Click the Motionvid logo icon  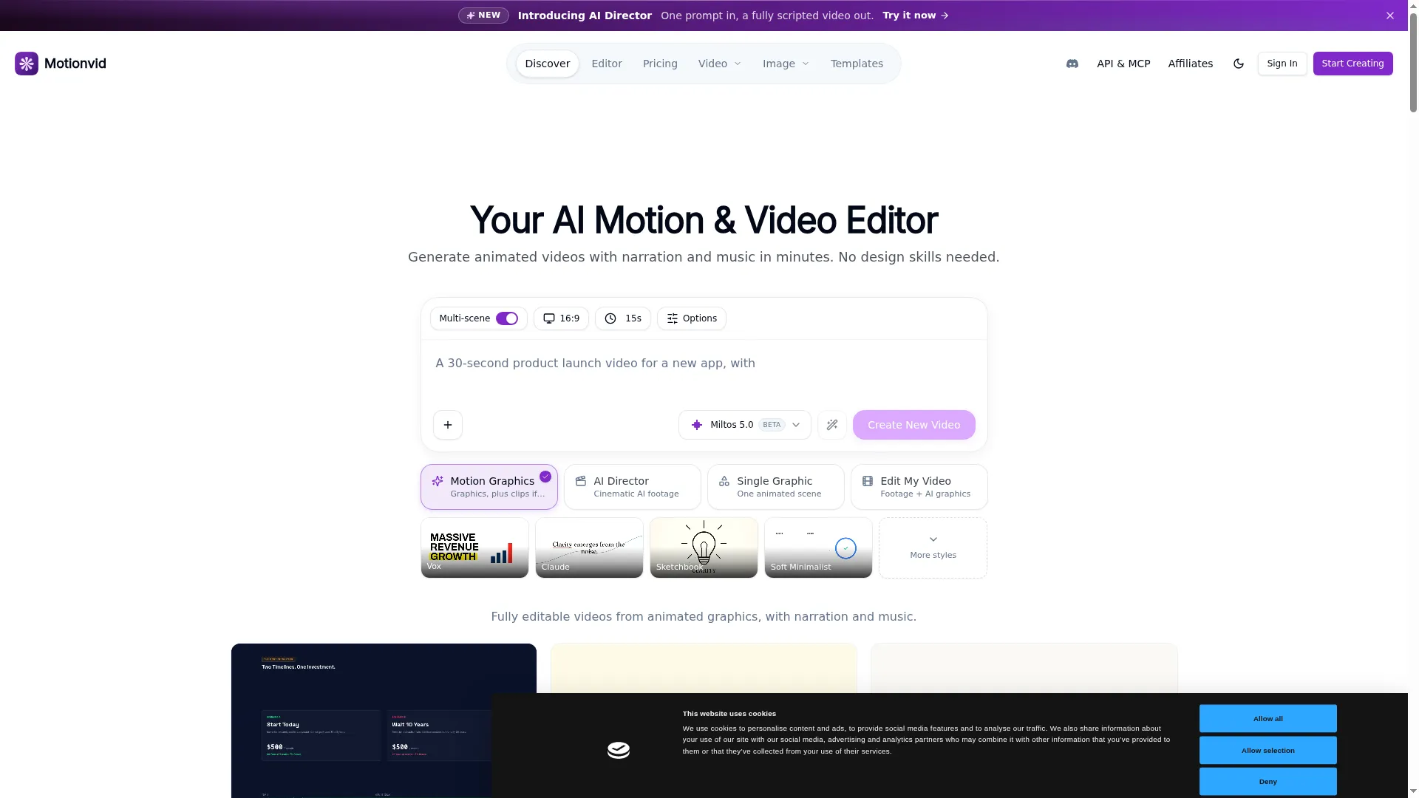point(27,64)
